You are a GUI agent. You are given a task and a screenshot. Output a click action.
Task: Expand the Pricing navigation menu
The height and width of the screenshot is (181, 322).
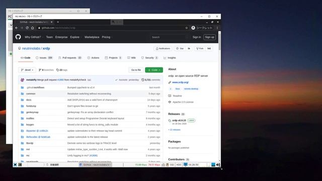point(107,37)
